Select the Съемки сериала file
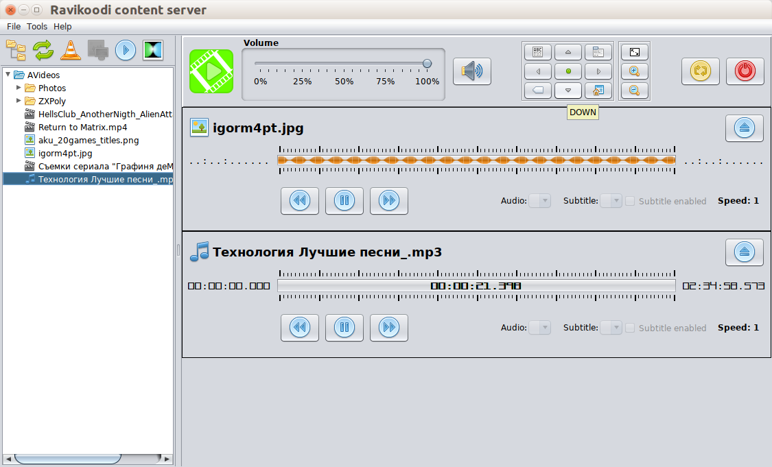The image size is (772, 467). (106, 167)
